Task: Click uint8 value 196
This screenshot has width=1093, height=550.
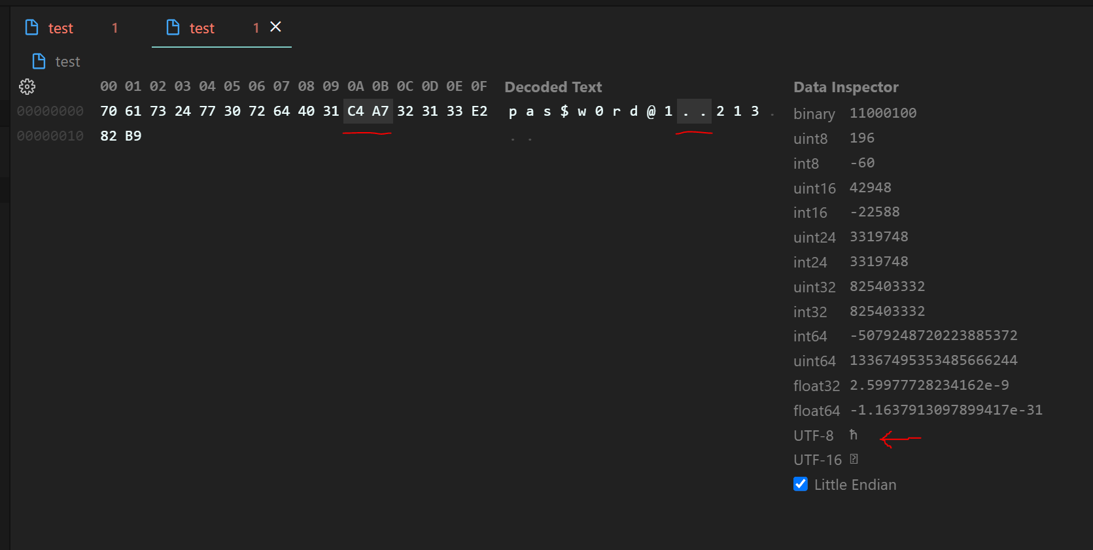Action: pyautogui.click(x=862, y=138)
